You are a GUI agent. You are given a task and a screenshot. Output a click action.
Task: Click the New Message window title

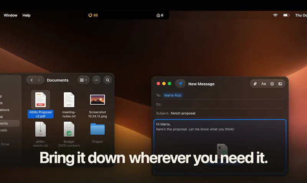point(201,84)
